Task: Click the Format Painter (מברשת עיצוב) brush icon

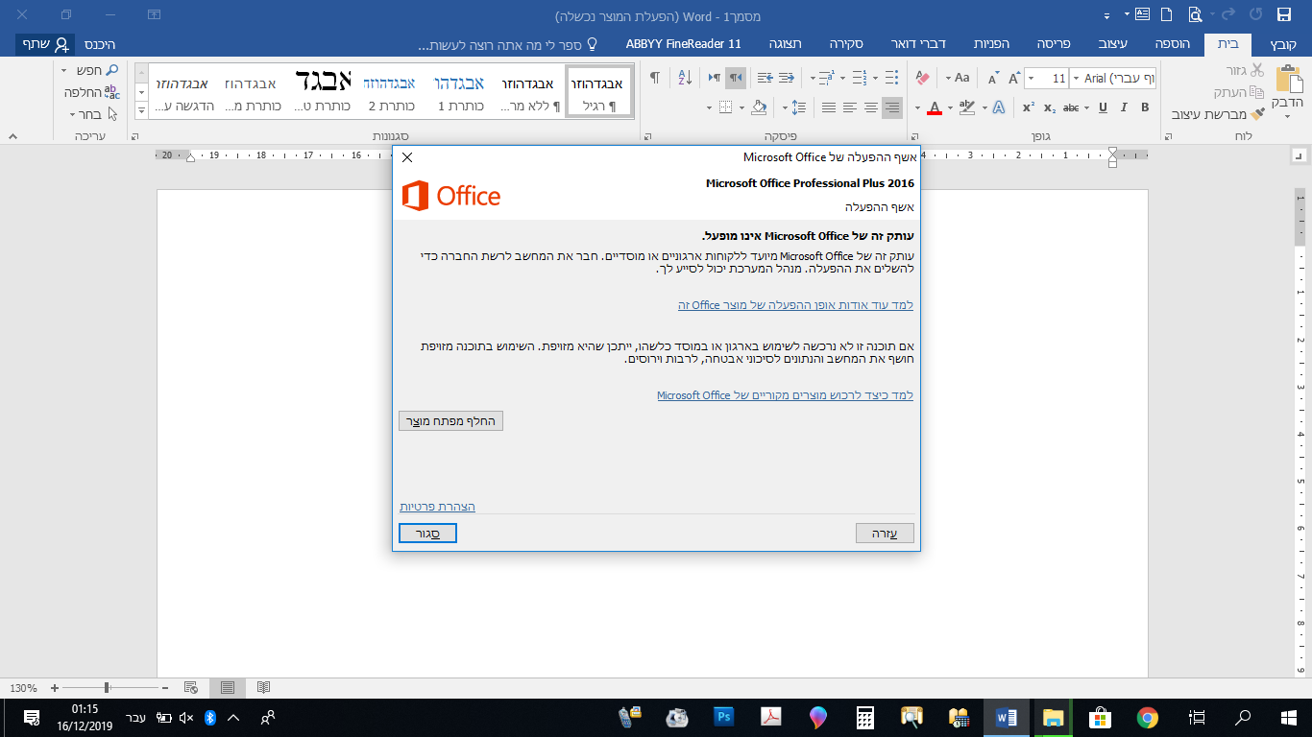Action: (1258, 113)
